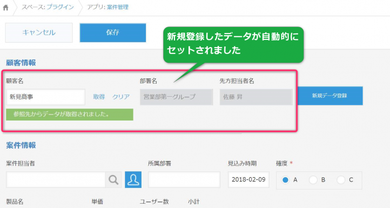Screen dimensions: 390x208
Task: Focus the 所属部署 input field
Action: [x=184, y=179]
